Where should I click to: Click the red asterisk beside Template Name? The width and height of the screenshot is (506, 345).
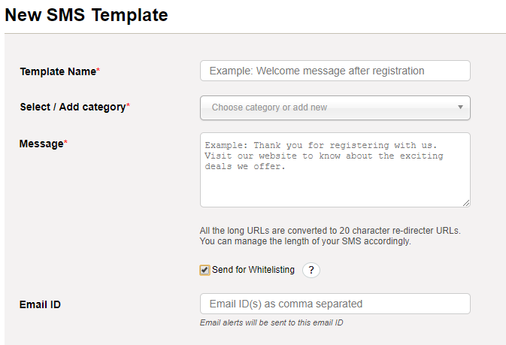[98, 70]
